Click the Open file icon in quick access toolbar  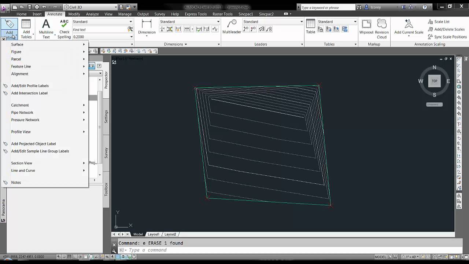pyautogui.click(x=22, y=7)
